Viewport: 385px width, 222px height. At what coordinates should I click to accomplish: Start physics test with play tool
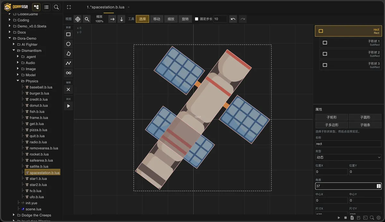point(68,106)
